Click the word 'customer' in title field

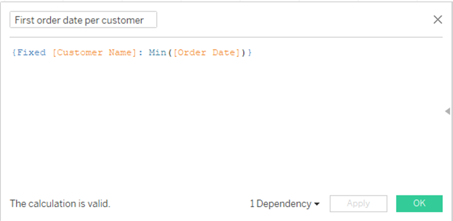(126, 20)
